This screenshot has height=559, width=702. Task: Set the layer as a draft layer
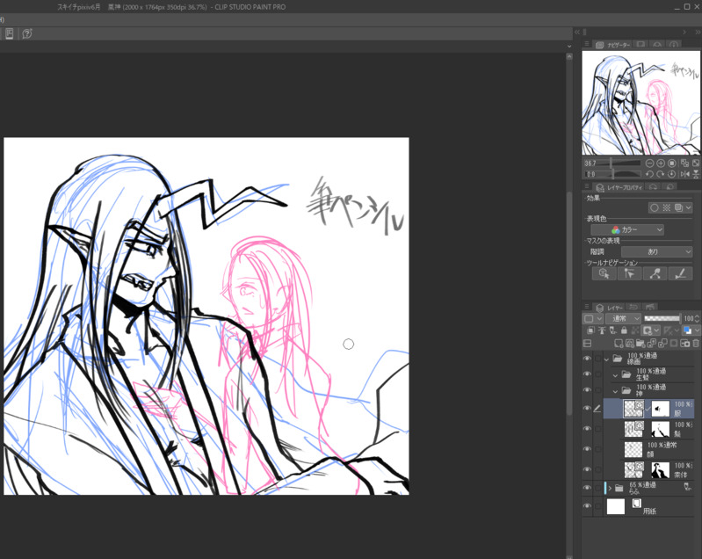click(613, 330)
